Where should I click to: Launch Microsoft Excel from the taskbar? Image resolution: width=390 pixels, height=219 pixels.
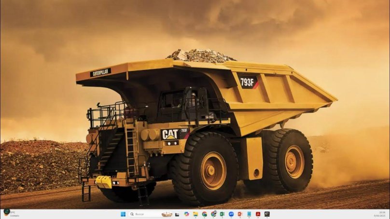(x=222, y=214)
